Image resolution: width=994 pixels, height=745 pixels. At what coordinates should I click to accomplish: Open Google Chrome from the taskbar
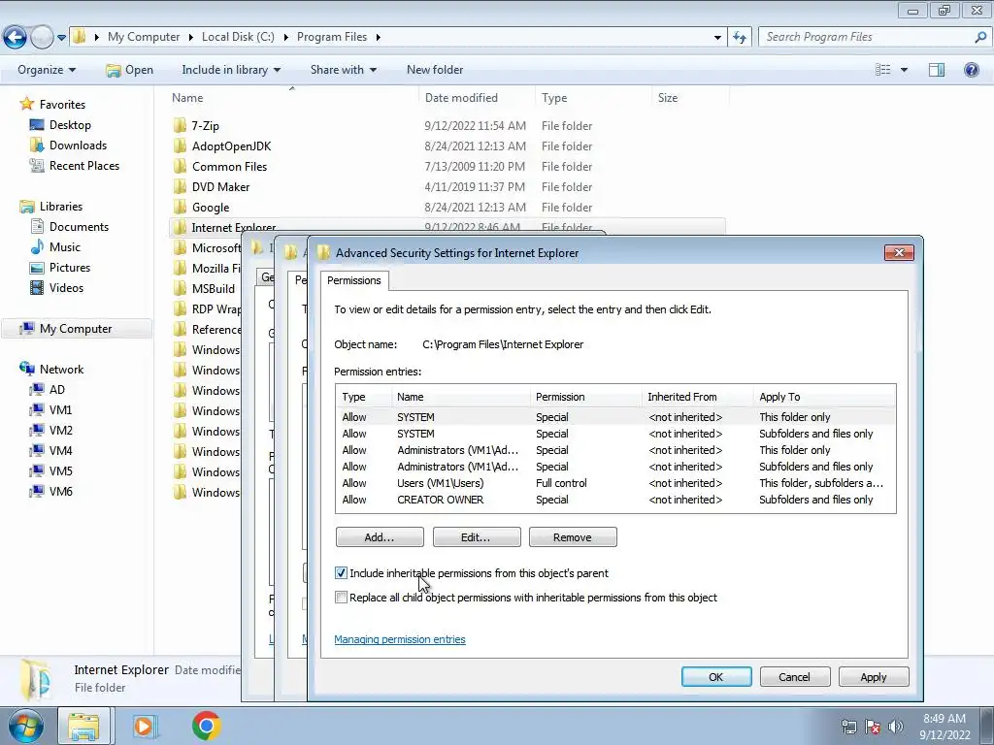[x=206, y=726]
